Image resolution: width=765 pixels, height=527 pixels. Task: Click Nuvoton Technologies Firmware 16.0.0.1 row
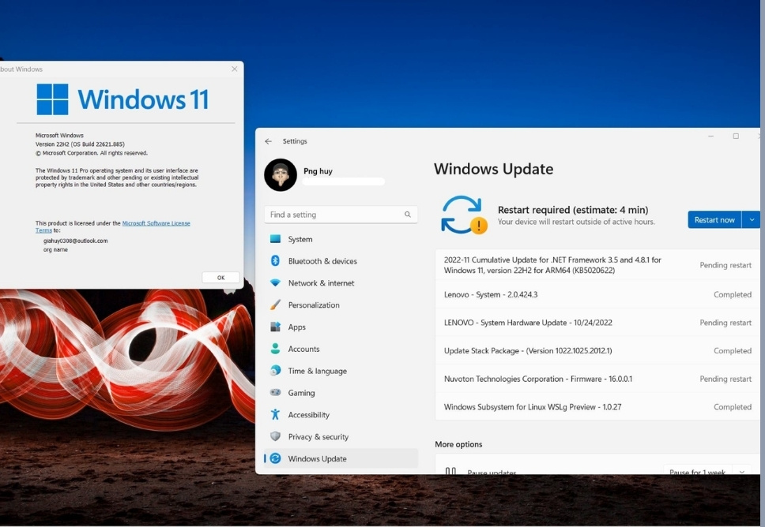click(x=597, y=379)
